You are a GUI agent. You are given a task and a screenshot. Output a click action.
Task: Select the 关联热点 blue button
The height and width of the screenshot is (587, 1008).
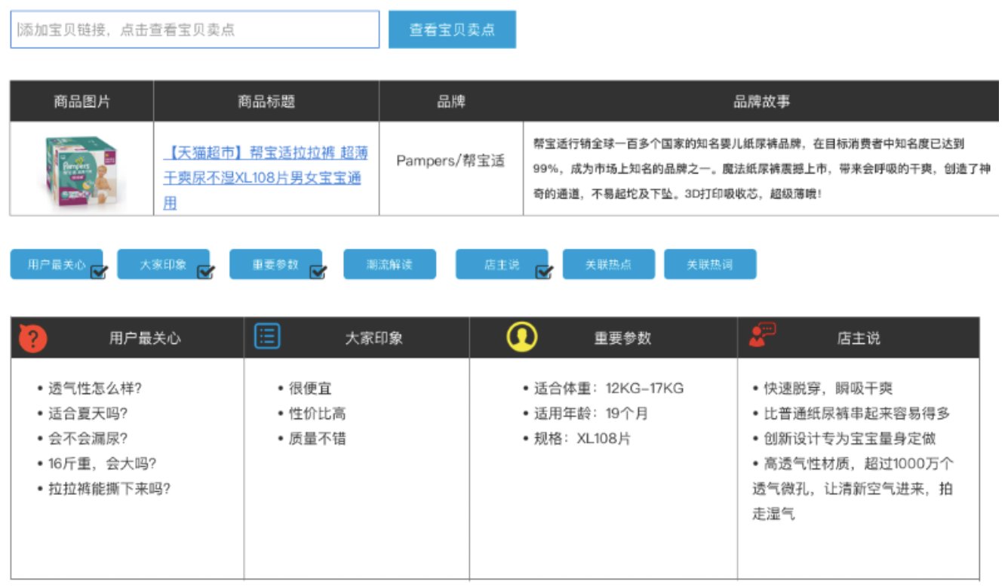[x=608, y=264]
